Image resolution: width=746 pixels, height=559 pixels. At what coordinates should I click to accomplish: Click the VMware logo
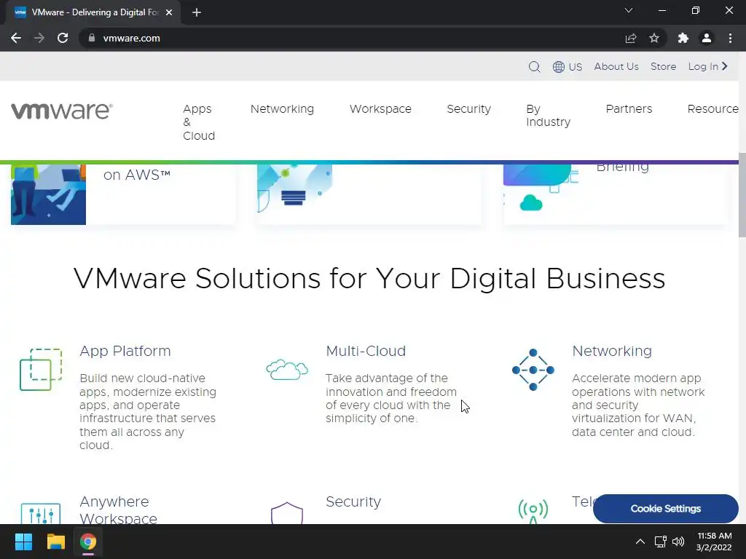click(x=62, y=111)
